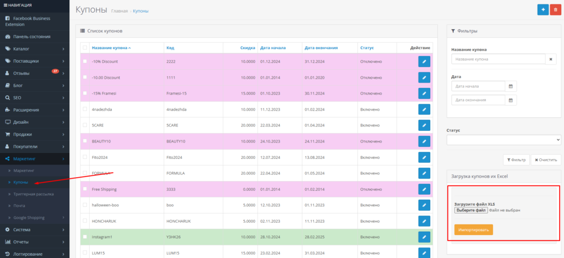Open the Status filter dropdown
This screenshot has height=258, width=564.
click(503, 140)
